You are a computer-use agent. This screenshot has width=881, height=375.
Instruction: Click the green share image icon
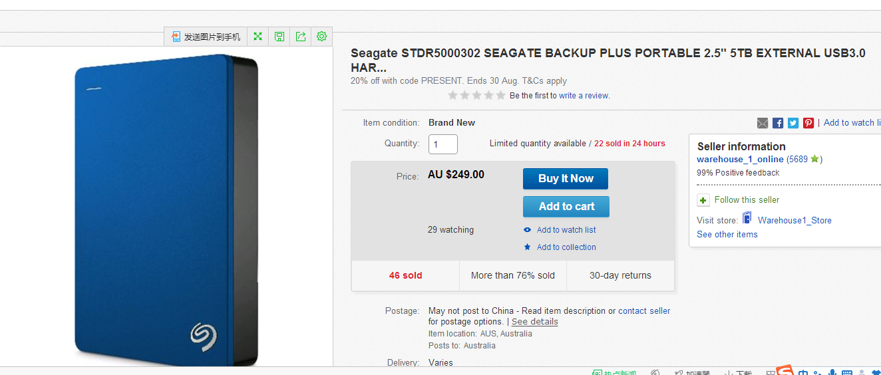(301, 37)
